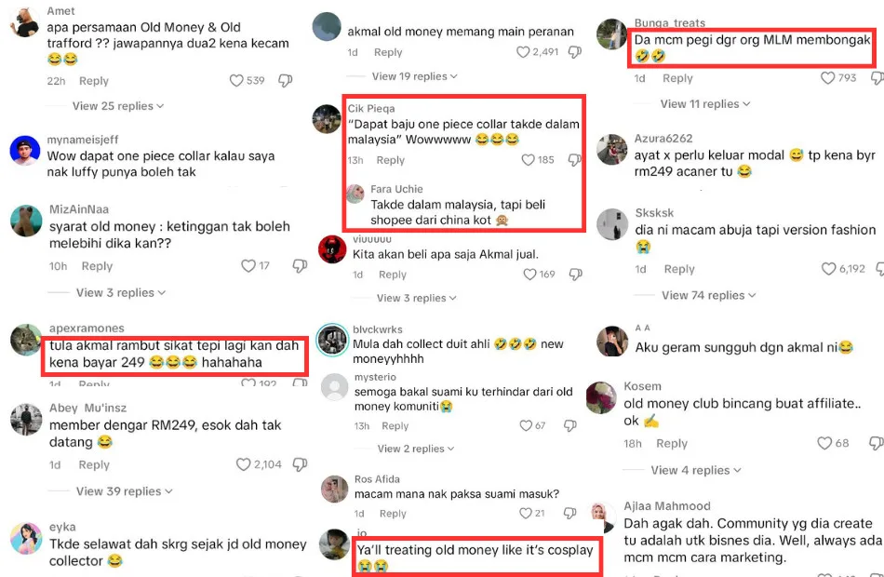The height and width of the screenshot is (577, 884).
Task: Expand View 25 replies under Amet
Action: [x=118, y=106]
